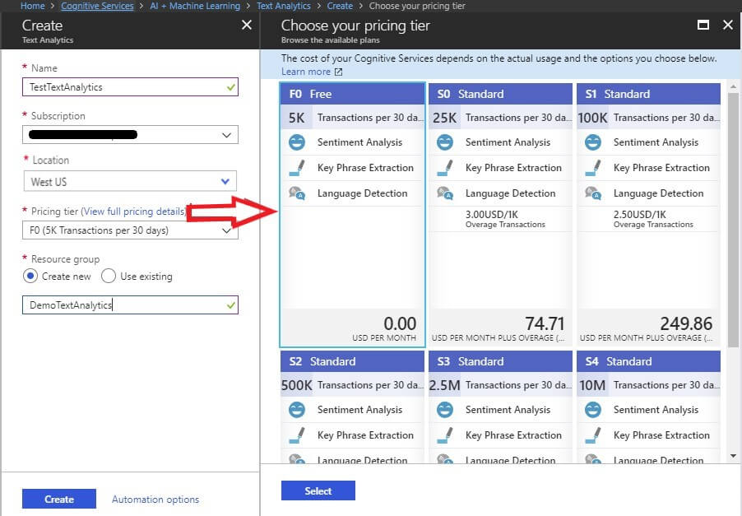The image size is (742, 516).
Task: Click the 2.50USD/1K overage rate
Action: [640, 215]
